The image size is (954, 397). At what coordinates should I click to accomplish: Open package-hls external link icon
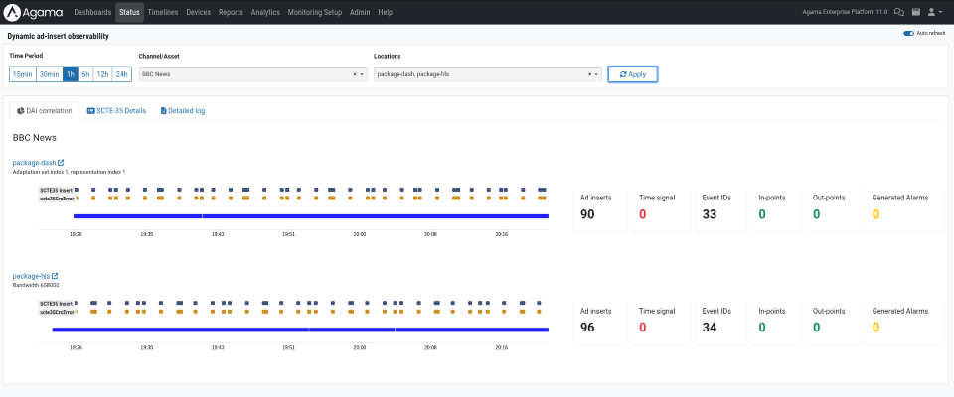pyautogui.click(x=55, y=276)
